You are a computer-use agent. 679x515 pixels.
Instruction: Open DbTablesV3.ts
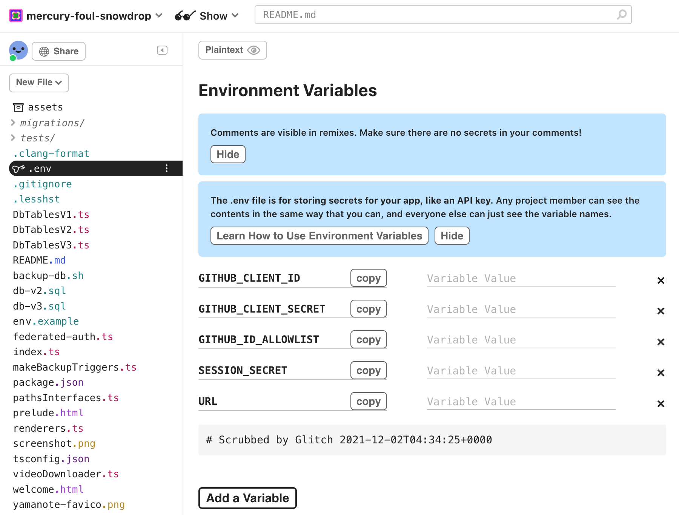pos(51,245)
